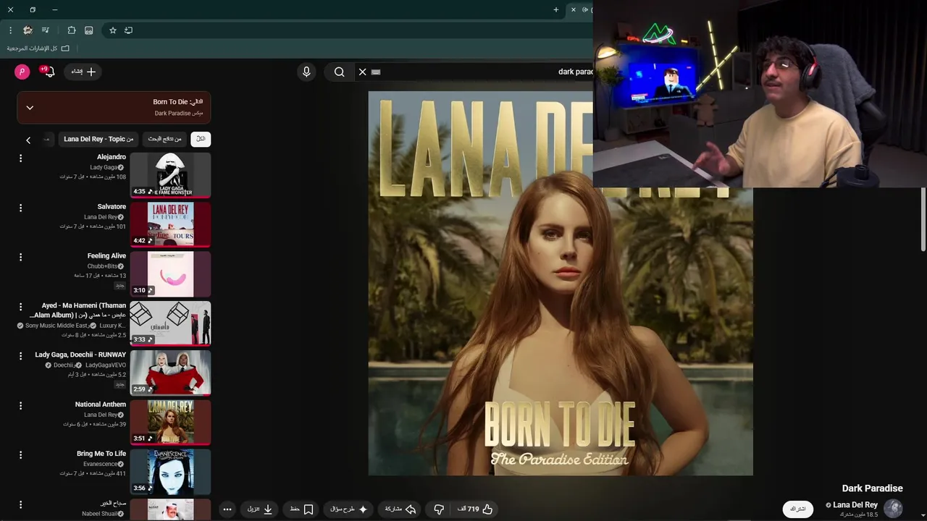Open options menu for Salvatore video

coord(20,208)
